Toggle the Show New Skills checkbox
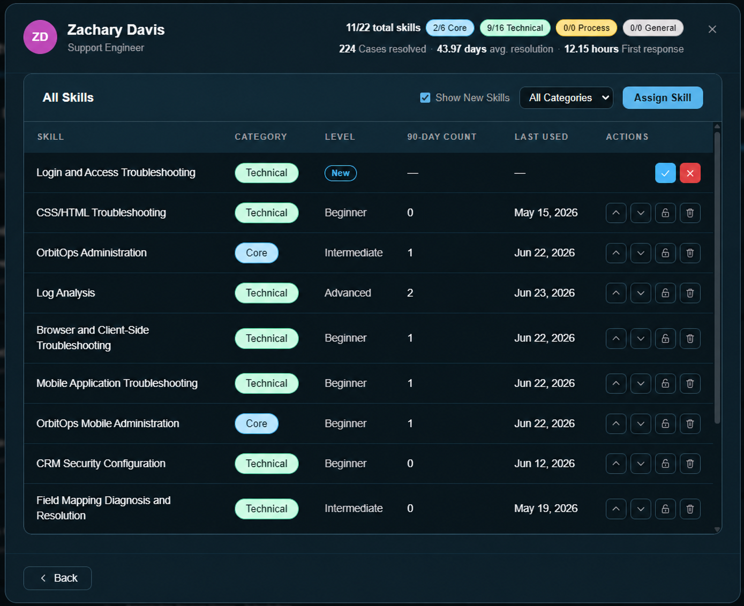 [x=425, y=98]
